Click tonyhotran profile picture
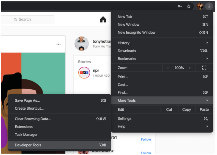The width and height of the screenshot is (217, 155). tap(81, 44)
